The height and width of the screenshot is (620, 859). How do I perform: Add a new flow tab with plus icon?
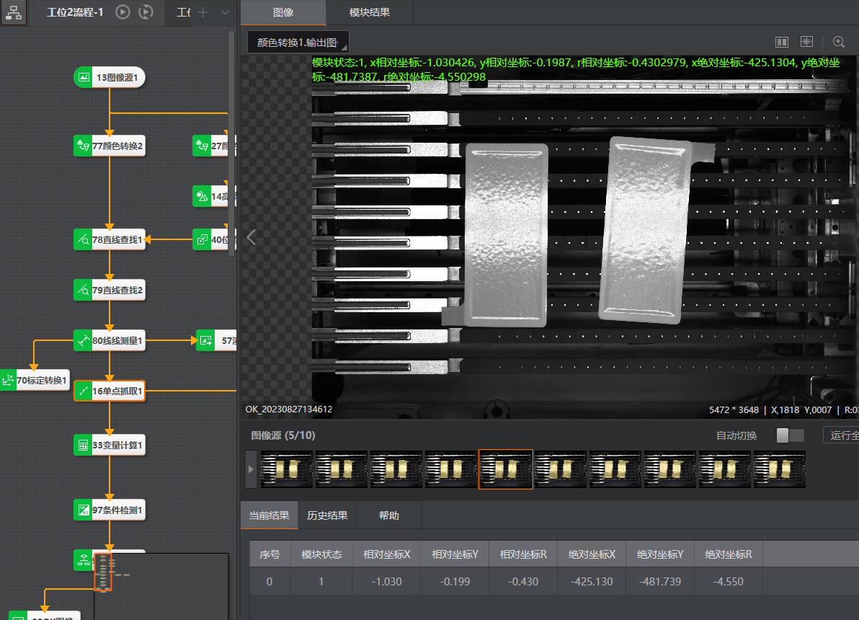(x=202, y=12)
